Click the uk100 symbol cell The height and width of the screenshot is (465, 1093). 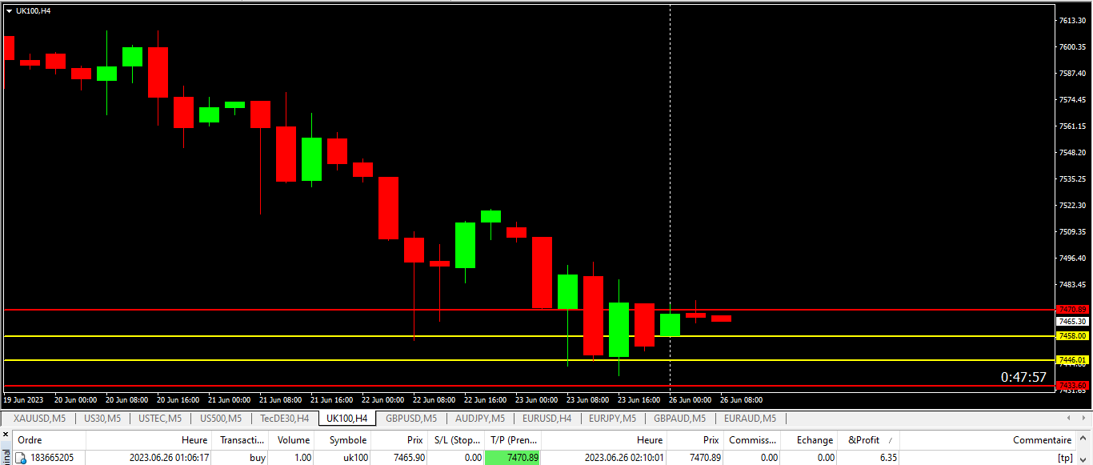pos(355,458)
